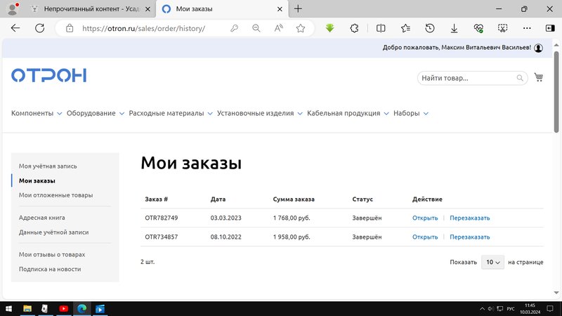
Task: Show hidden system tray icons chevron
Action: (482, 308)
